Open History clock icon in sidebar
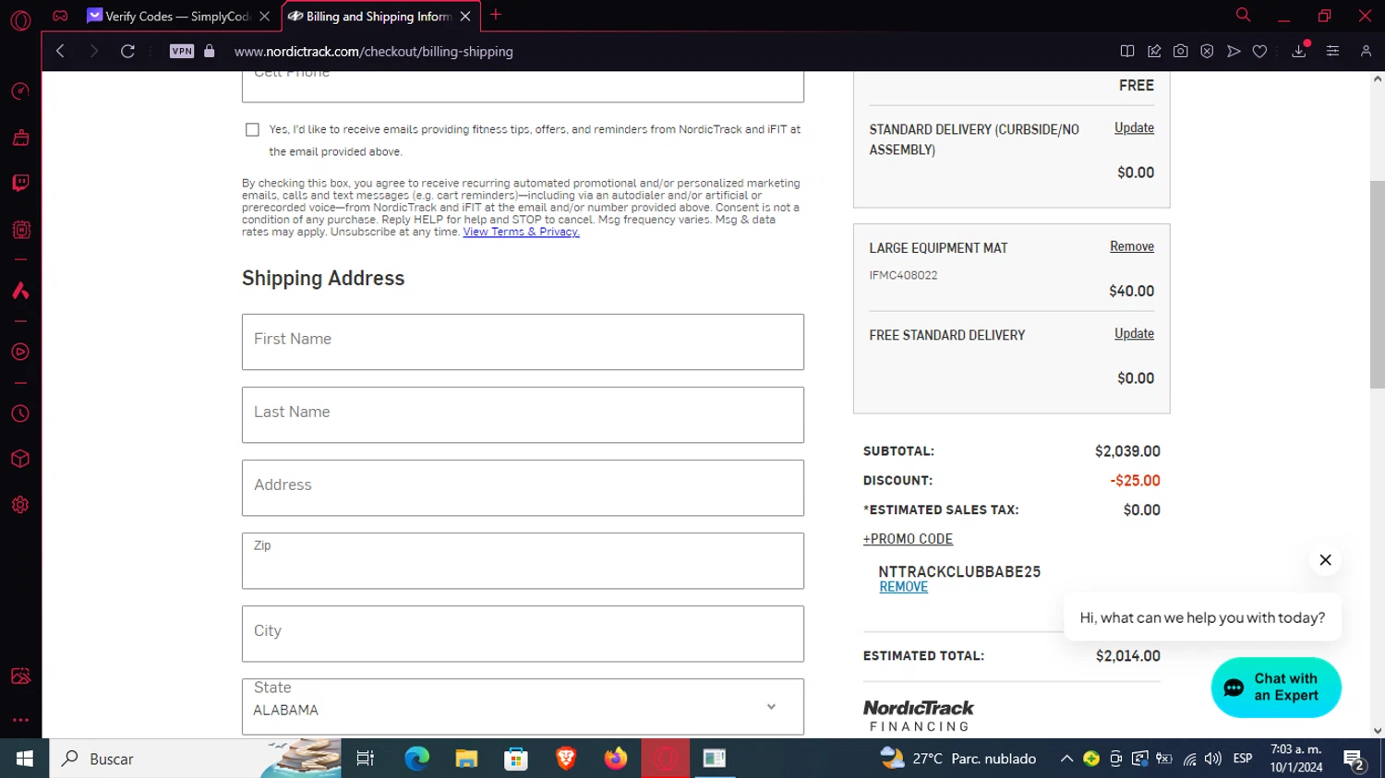 20,413
